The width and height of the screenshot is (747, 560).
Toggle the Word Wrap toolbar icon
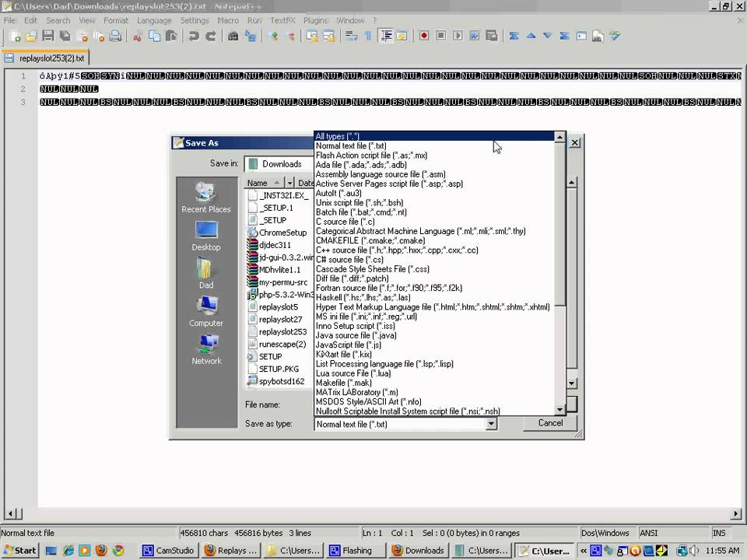pos(351,37)
